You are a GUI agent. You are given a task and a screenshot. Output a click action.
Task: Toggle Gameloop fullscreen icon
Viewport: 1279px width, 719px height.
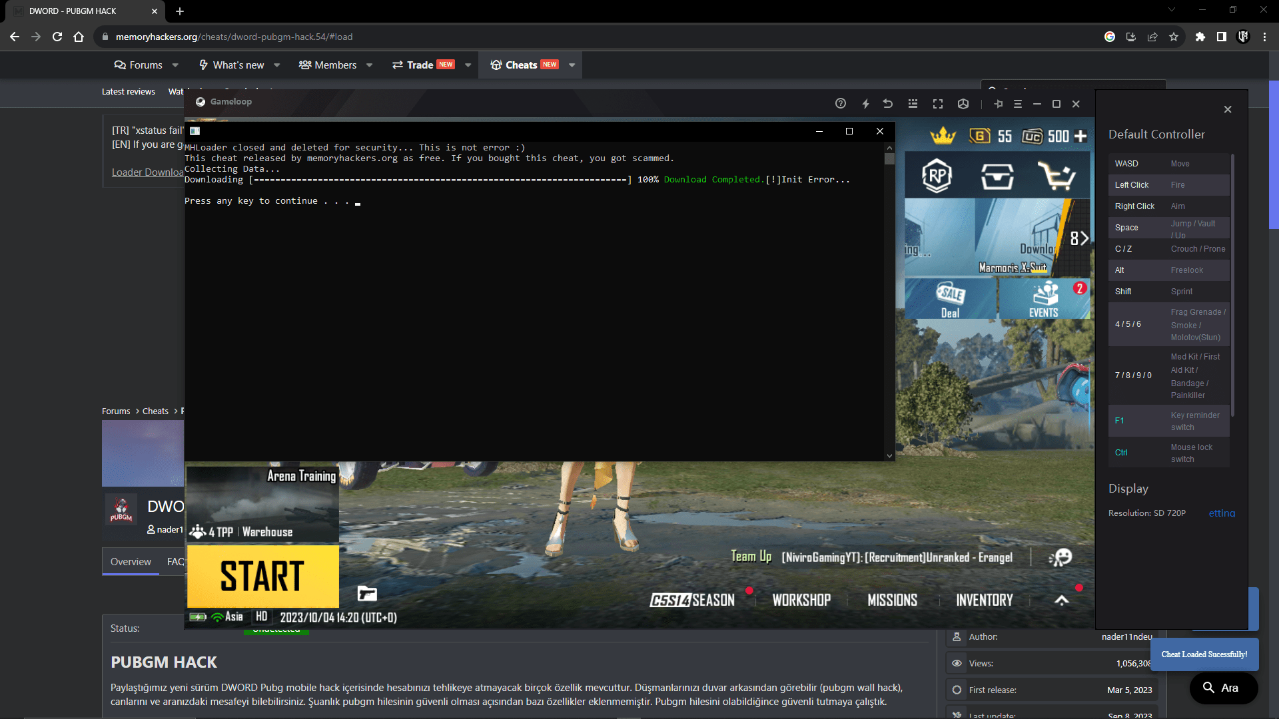click(938, 104)
